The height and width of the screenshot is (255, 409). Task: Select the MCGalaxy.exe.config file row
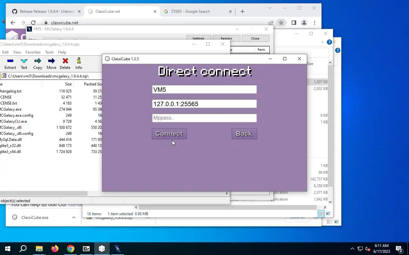[x=51, y=115]
